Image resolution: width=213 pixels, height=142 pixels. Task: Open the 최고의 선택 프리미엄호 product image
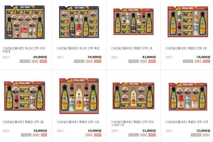point(25,22)
